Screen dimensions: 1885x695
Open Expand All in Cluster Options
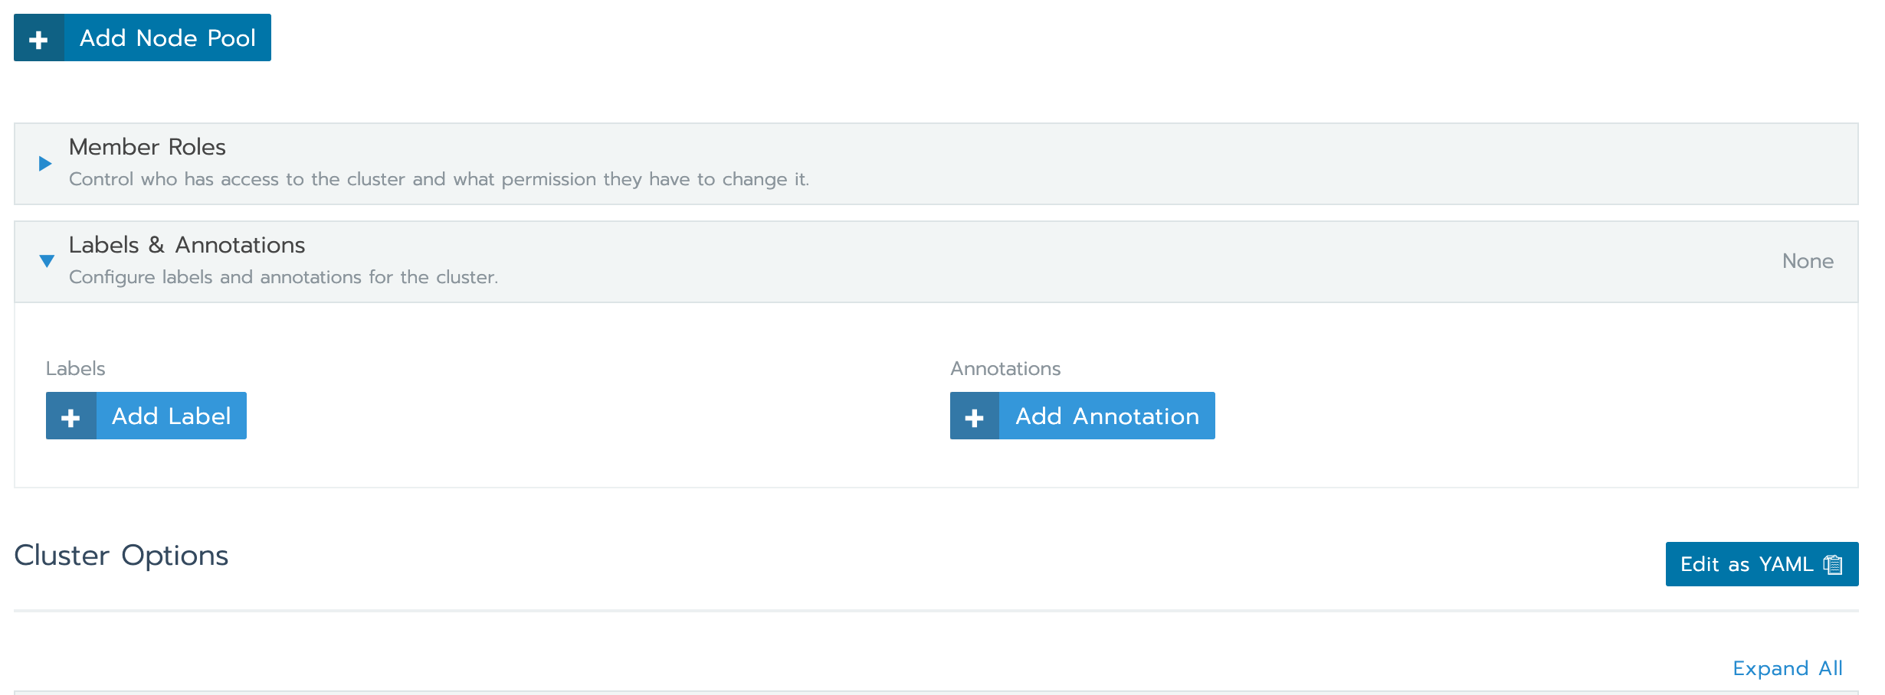click(x=1787, y=667)
